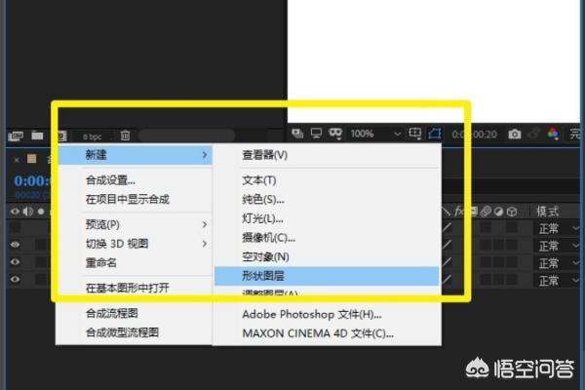The height and width of the screenshot is (390, 585).
Task: Toggle quality switch slash on first layer
Action: click(x=447, y=227)
